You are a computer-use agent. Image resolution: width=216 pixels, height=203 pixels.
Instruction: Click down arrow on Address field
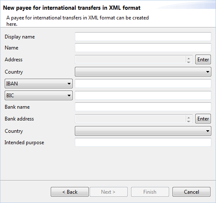point(189,62)
